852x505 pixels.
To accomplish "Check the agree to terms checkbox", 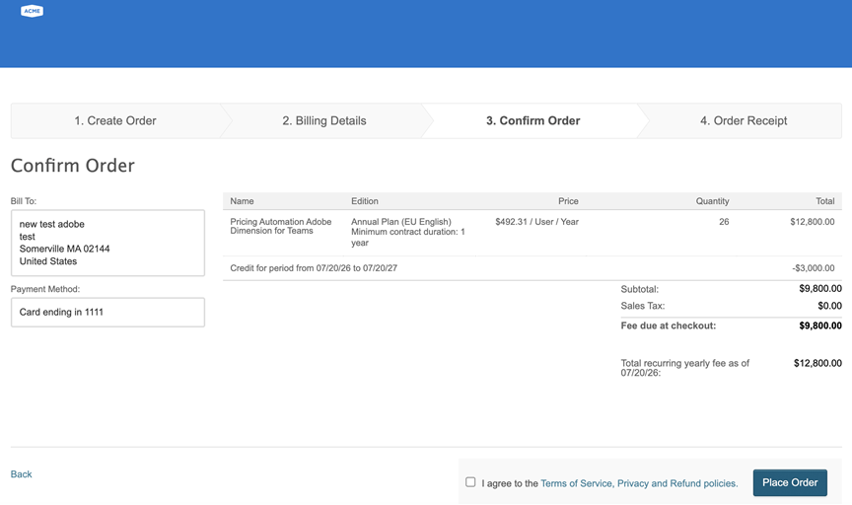I will tap(470, 482).
